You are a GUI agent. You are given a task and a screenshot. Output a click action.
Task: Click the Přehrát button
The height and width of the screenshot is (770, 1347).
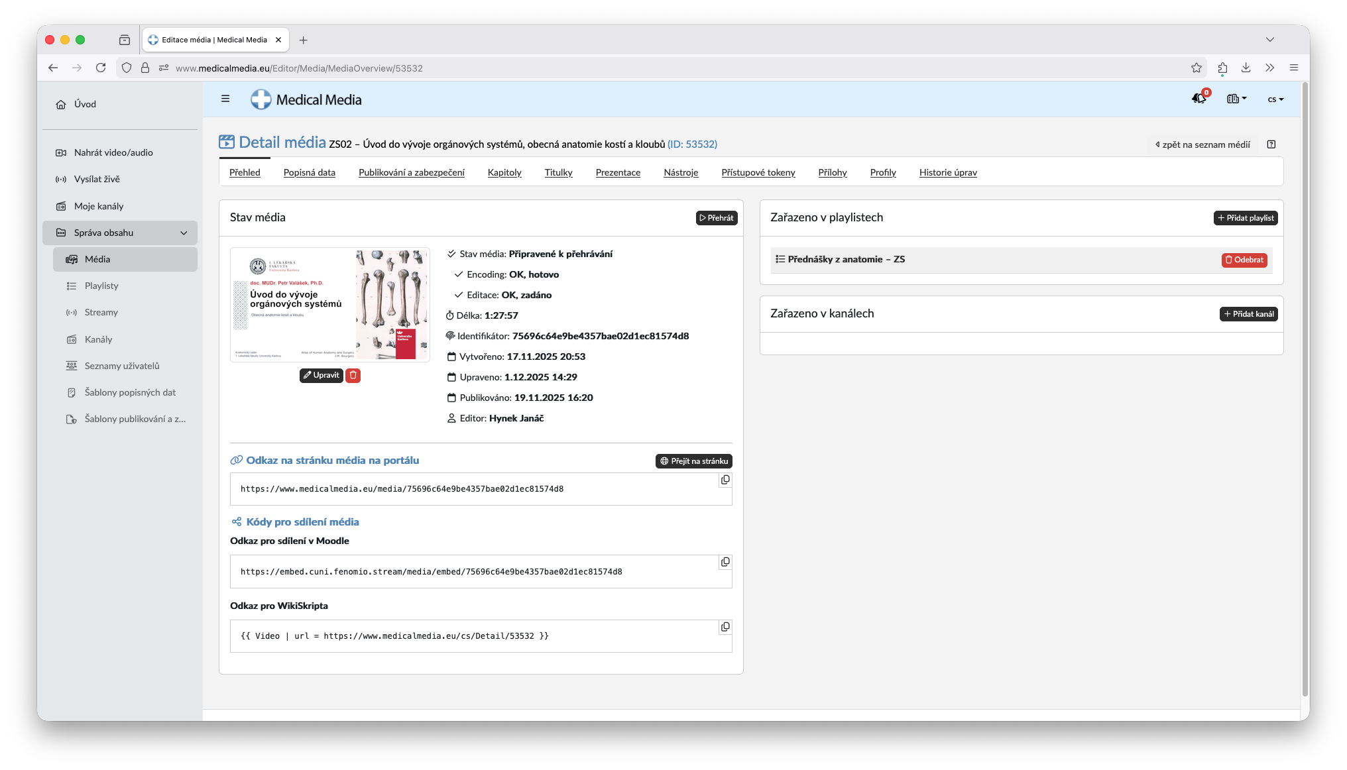[x=717, y=218]
